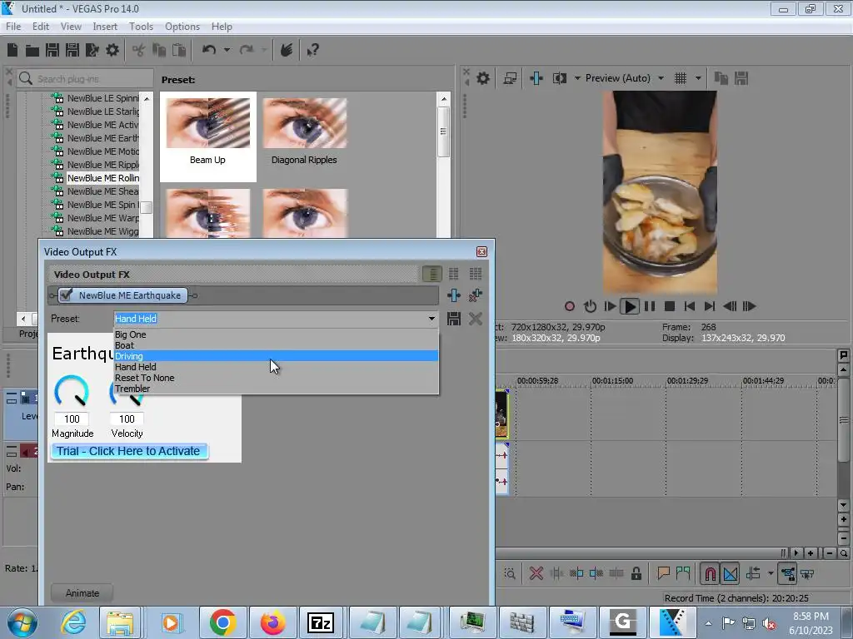
Task: Toggle preview on external monitor
Action: (x=510, y=78)
